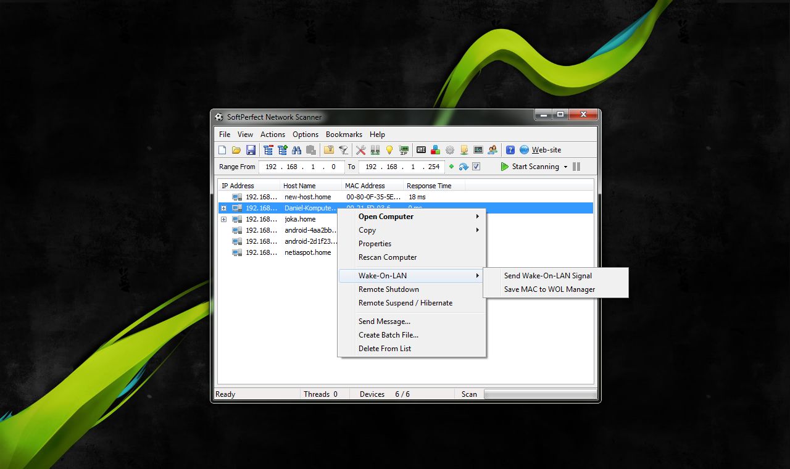Sort by the IP Address column header
Image resolution: width=790 pixels, height=469 pixels.
[x=249, y=186]
